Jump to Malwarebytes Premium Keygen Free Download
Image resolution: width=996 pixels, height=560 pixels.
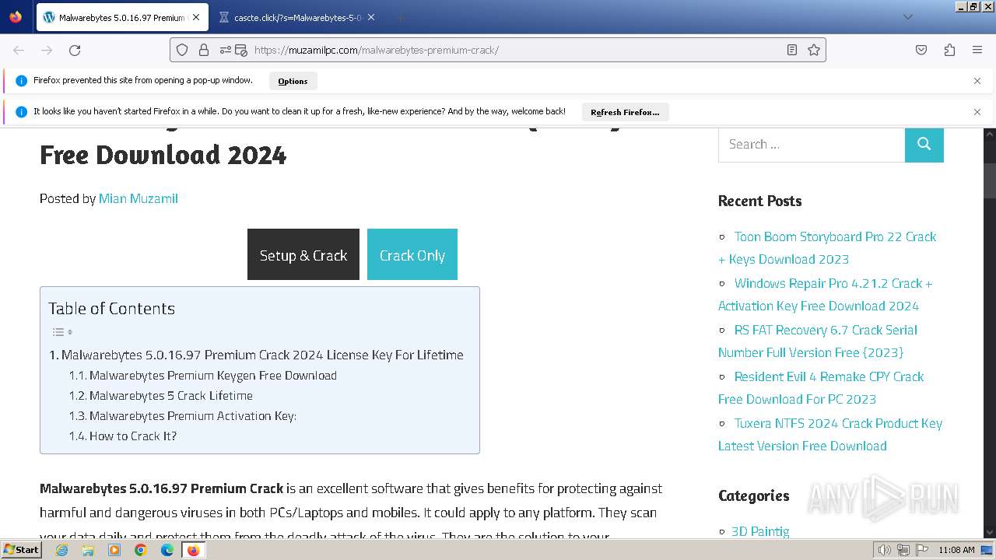[x=213, y=375]
